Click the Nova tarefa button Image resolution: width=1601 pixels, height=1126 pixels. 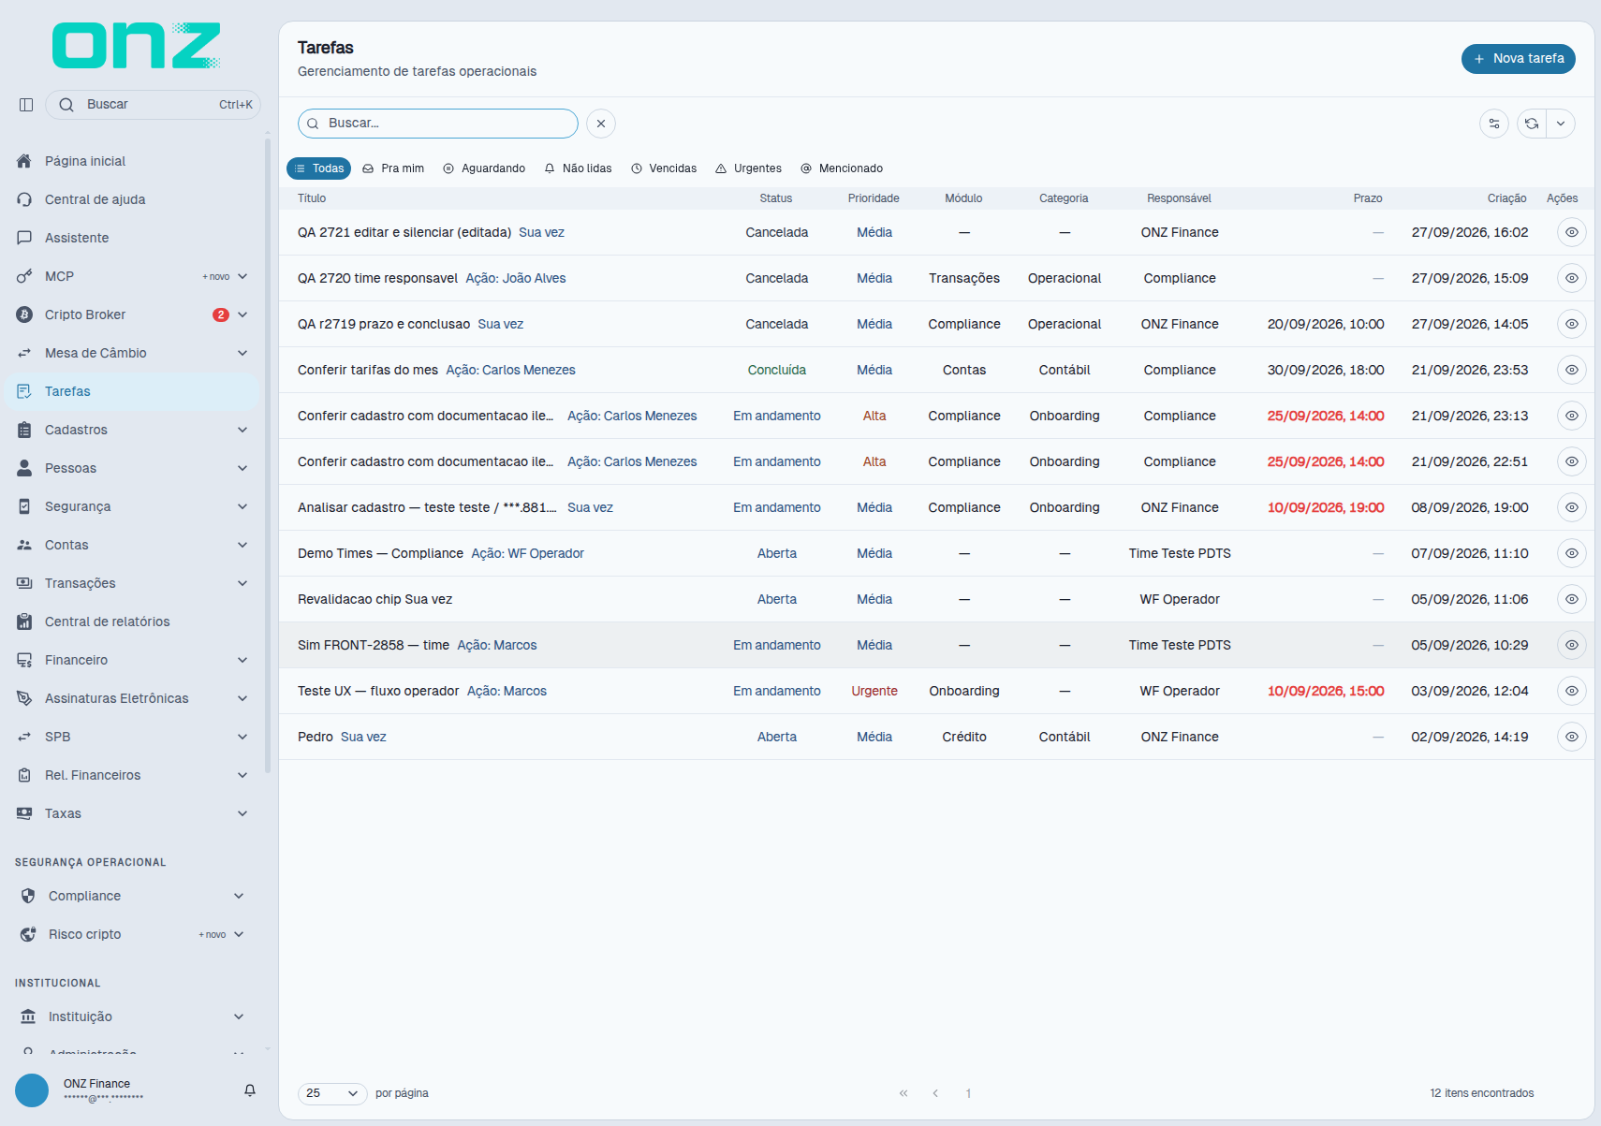(x=1519, y=58)
